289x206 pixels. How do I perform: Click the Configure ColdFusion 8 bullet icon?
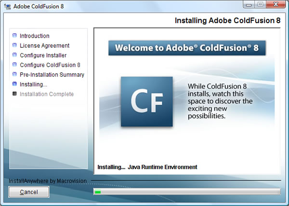point(14,65)
